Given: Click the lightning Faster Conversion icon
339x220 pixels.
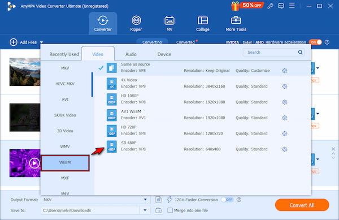Looking at the screenshot, I should click(169, 200).
